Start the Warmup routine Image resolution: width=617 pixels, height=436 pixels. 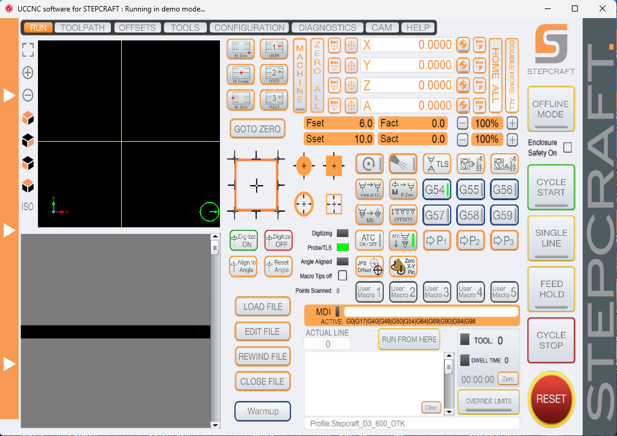pyautogui.click(x=263, y=411)
